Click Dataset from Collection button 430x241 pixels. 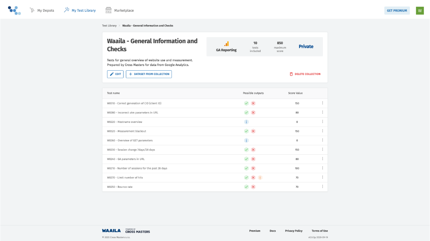(x=149, y=74)
